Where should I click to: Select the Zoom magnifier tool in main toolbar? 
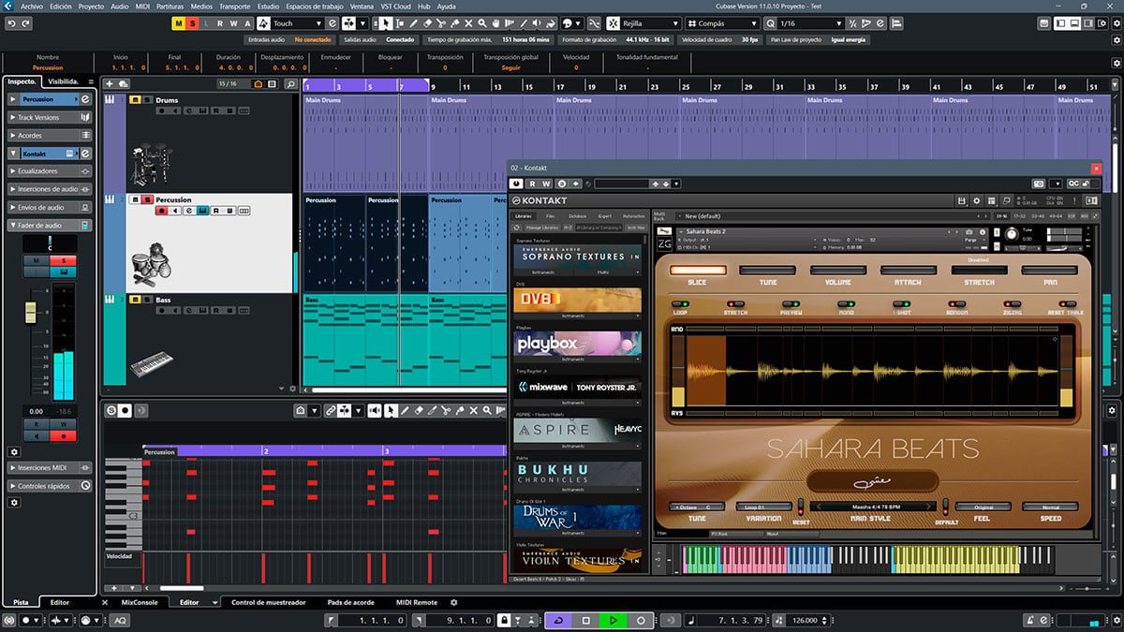click(481, 22)
